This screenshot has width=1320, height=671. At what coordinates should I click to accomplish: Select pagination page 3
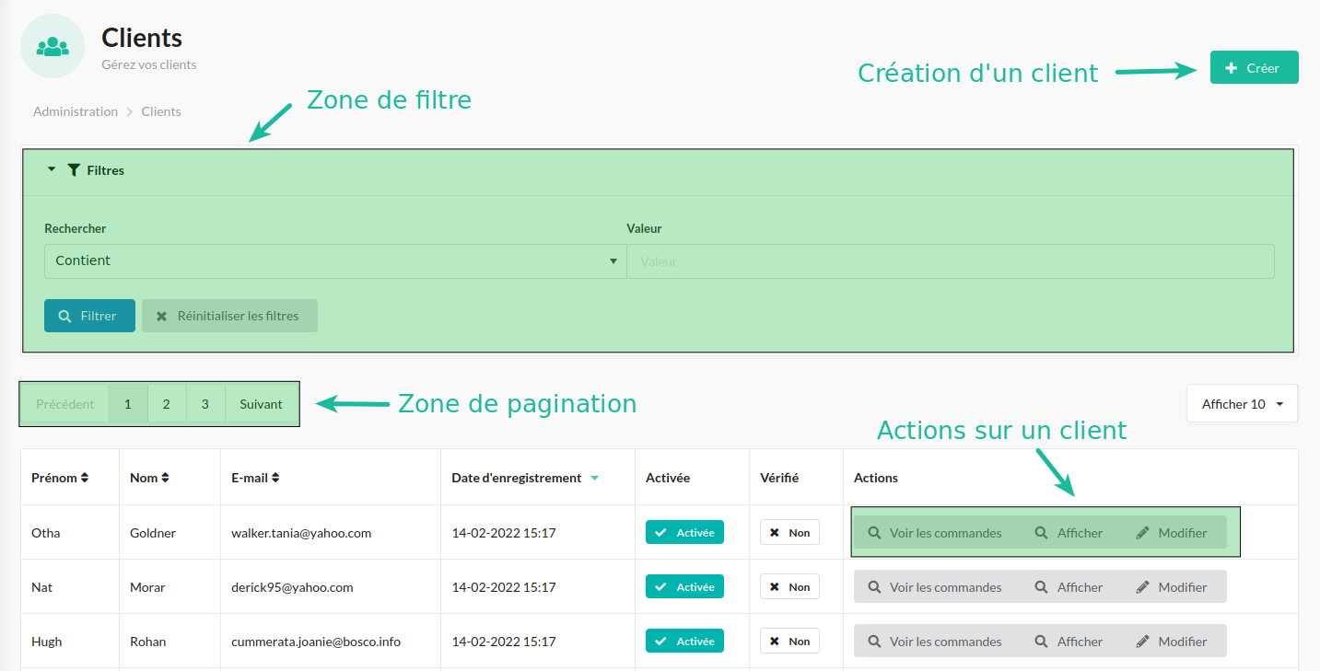coord(205,404)
